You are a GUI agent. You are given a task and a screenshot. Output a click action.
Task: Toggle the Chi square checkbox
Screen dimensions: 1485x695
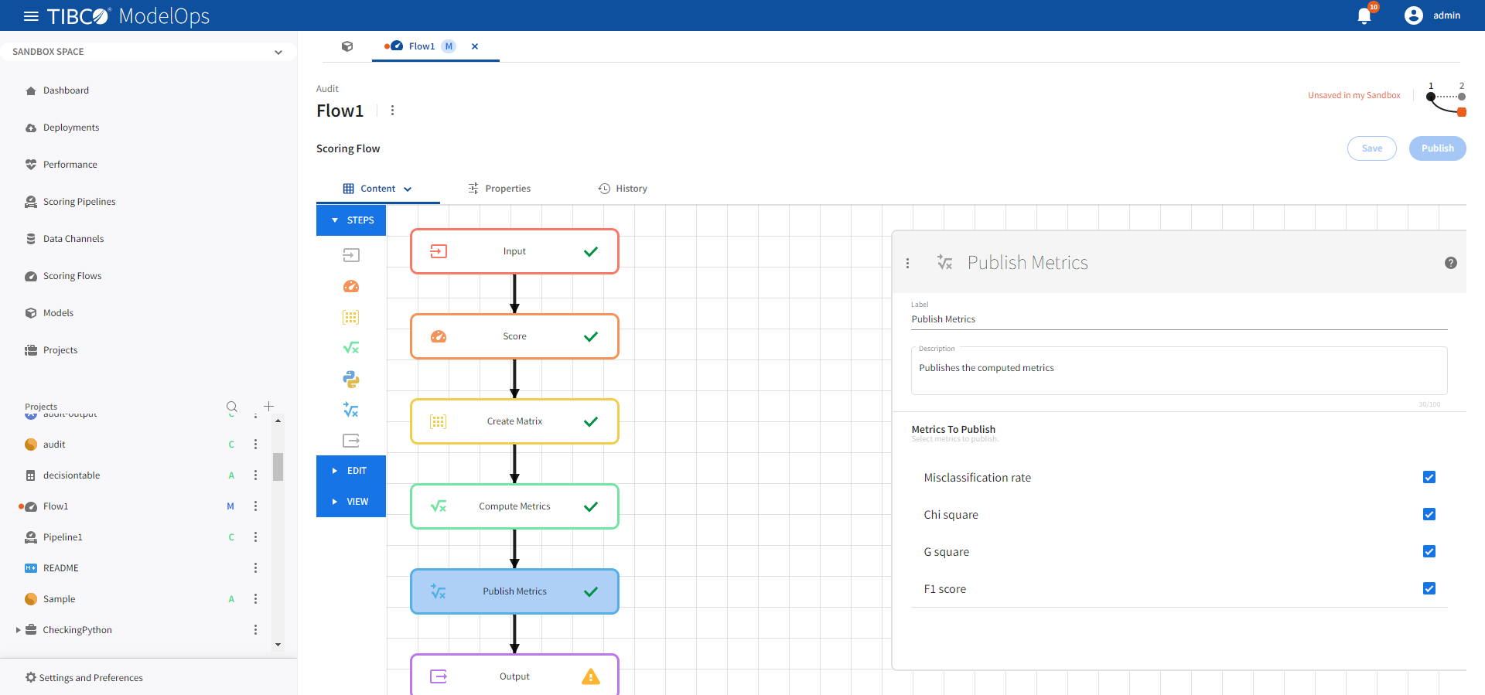[1429, 514]
